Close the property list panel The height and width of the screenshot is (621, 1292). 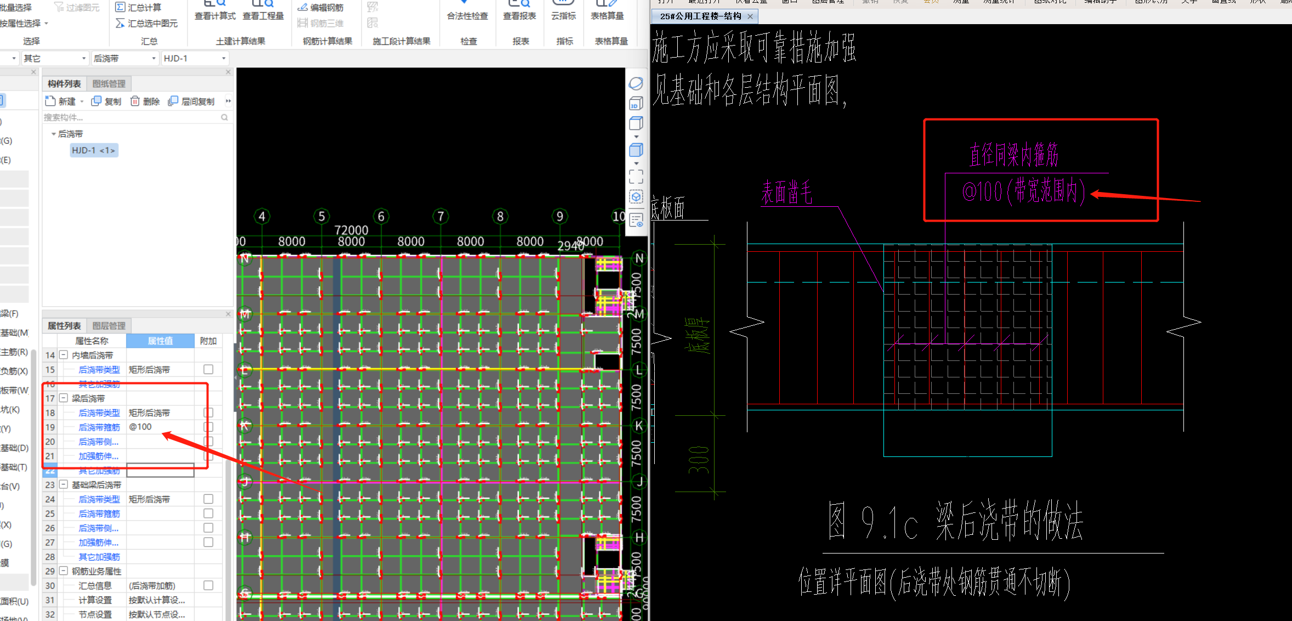click(x=228, y=314)
